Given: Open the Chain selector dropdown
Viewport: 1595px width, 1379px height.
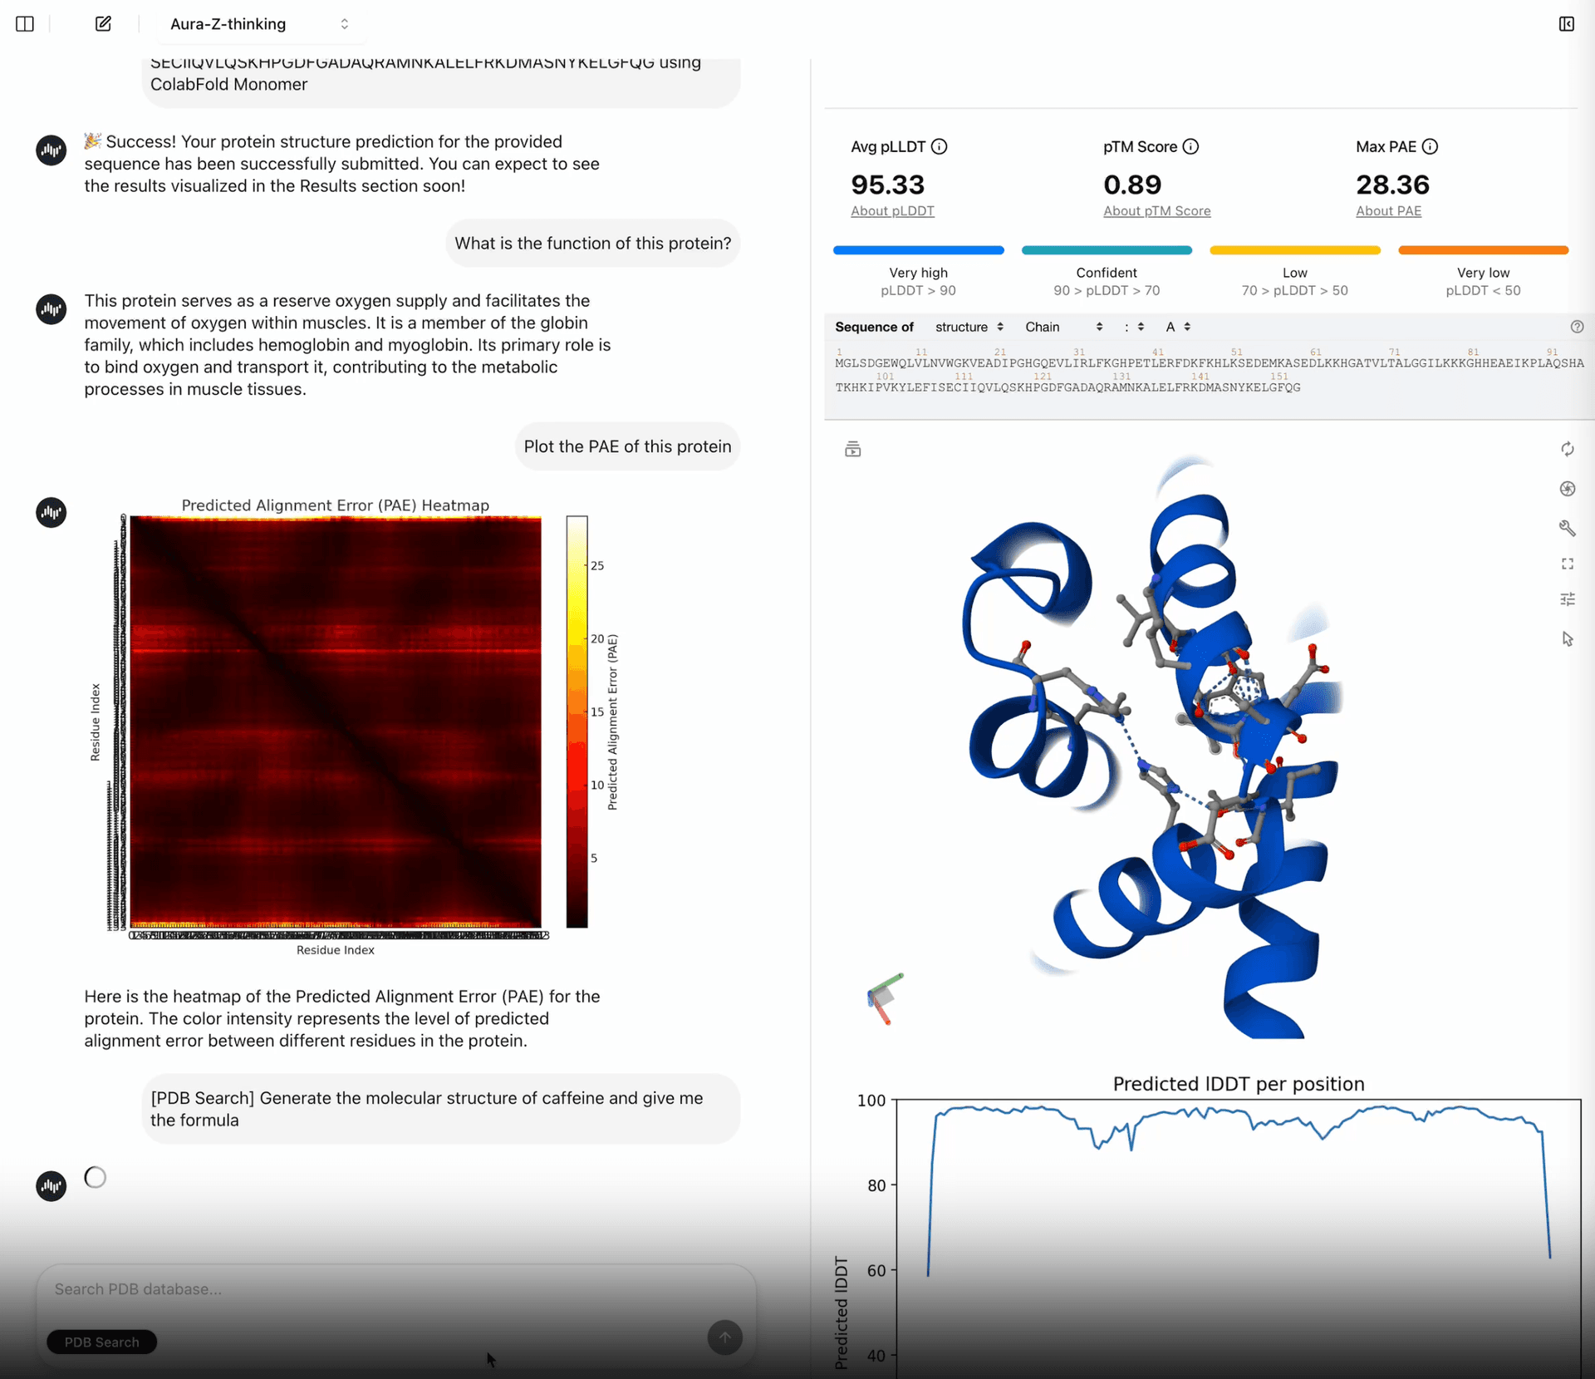Looking at the screenshot, I should [x=1063, y=327].
